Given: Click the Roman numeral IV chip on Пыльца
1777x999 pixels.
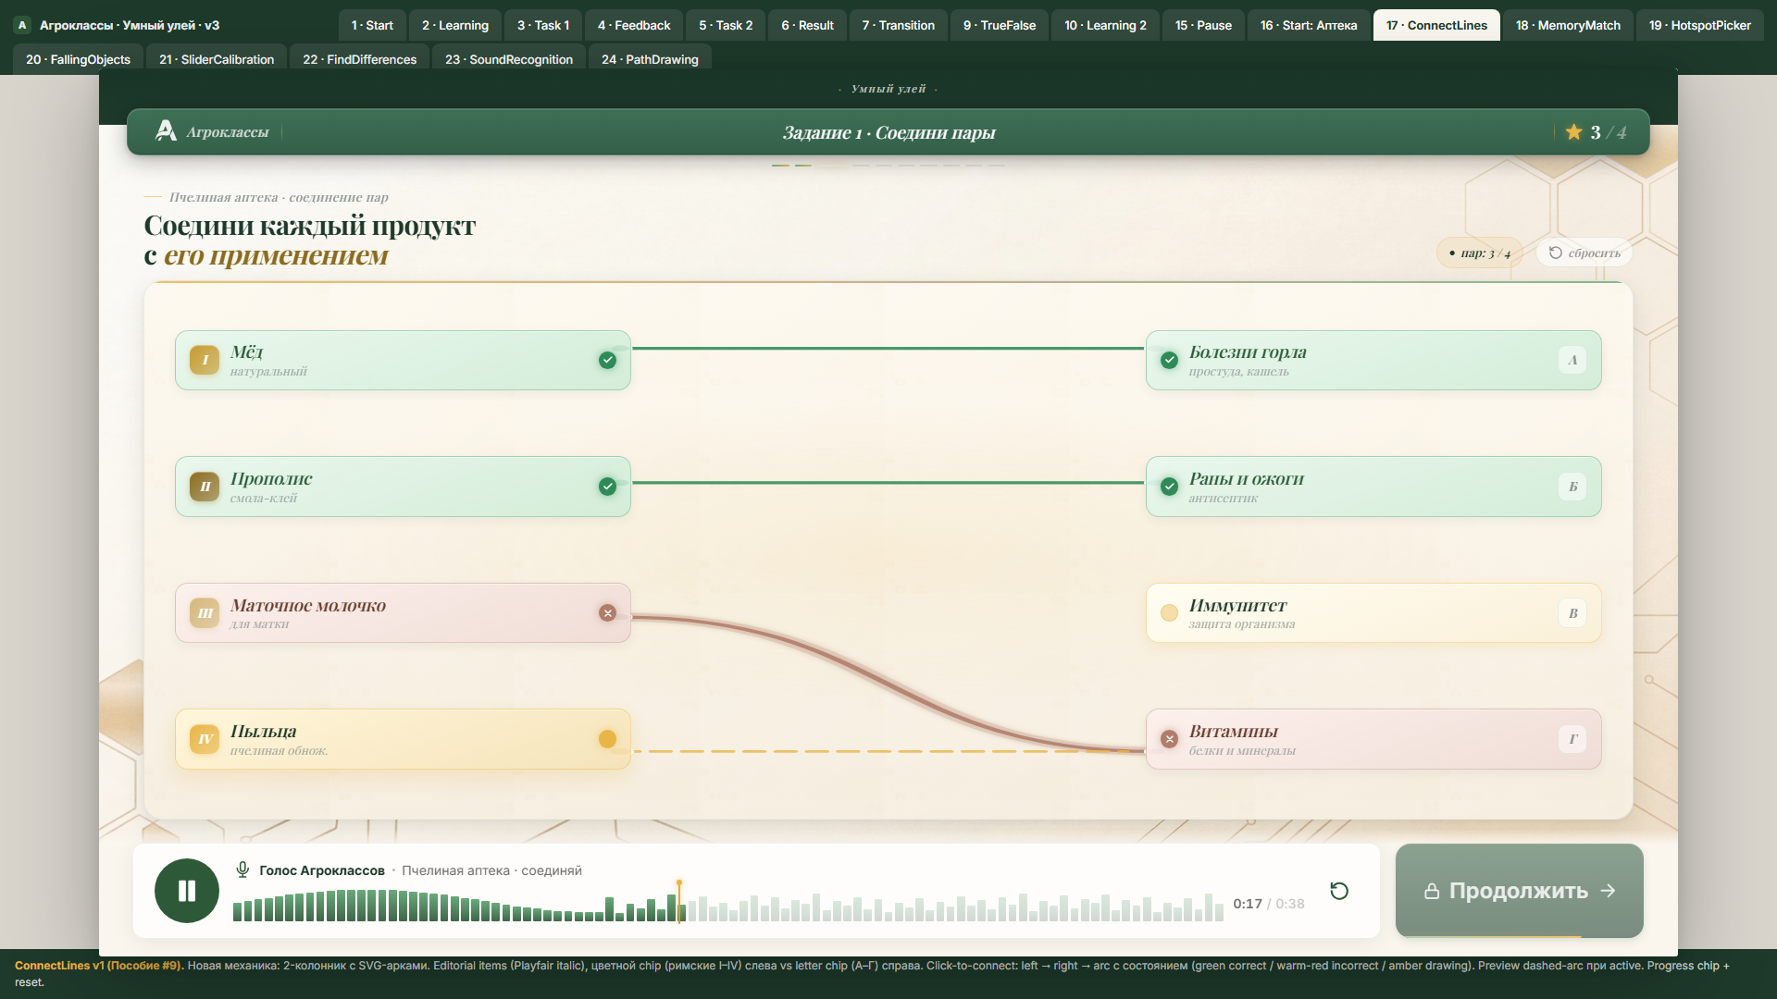Looking at the screenshot, I should tap(205, 739).
